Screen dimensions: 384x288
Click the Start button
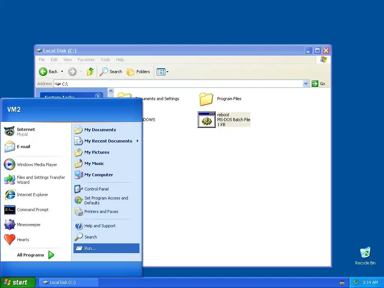18,282
